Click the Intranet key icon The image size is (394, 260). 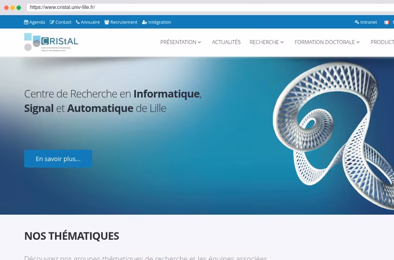[357, 22]
